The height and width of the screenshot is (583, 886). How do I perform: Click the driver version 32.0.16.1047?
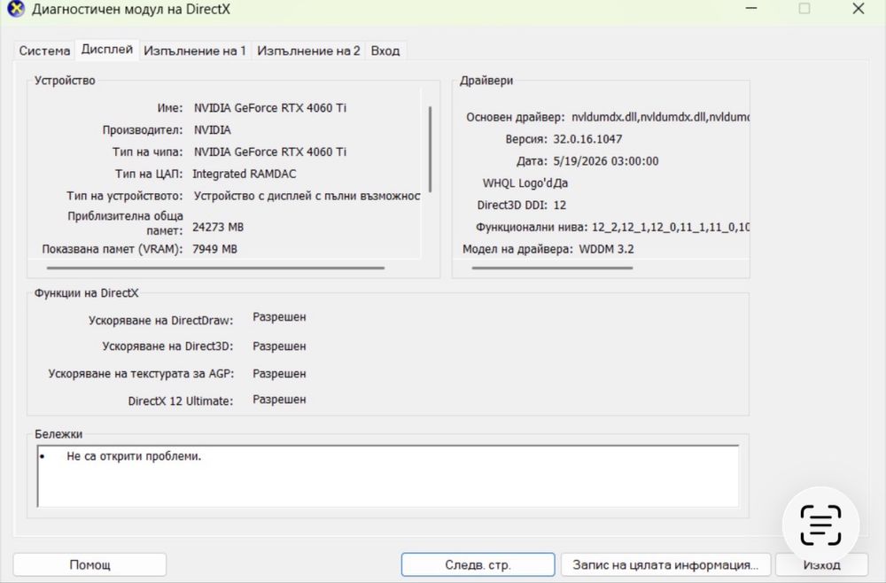(x=587, y=139)
